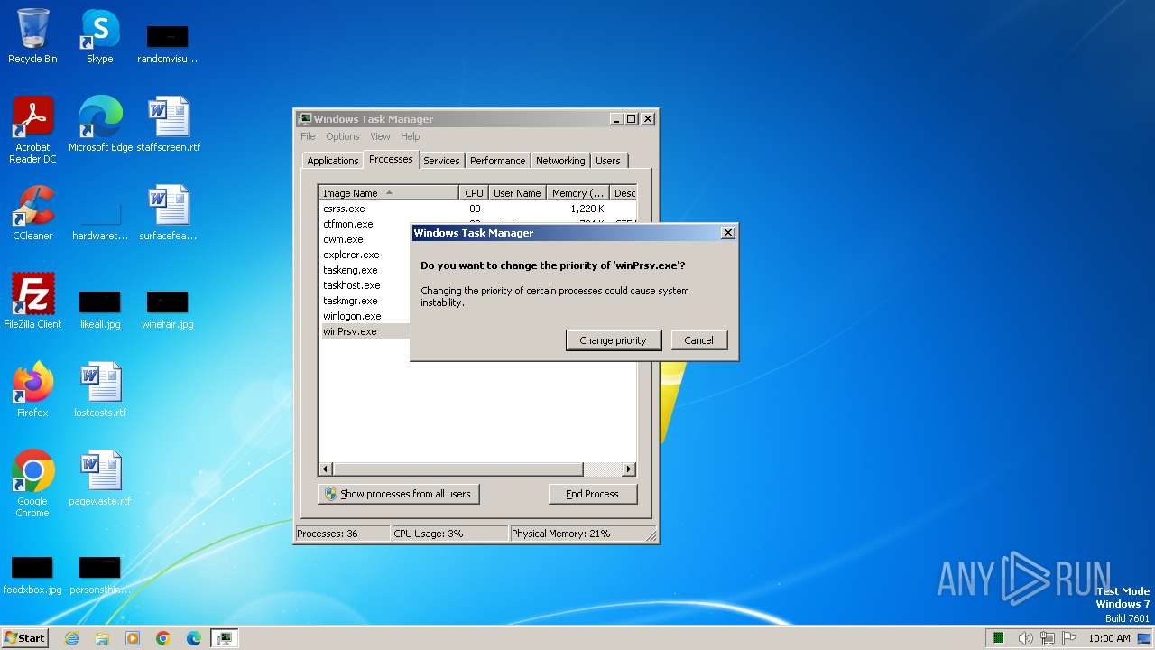Select the taskmgr.exe process row
The image size is (1155, 650).
pos(365,301)
